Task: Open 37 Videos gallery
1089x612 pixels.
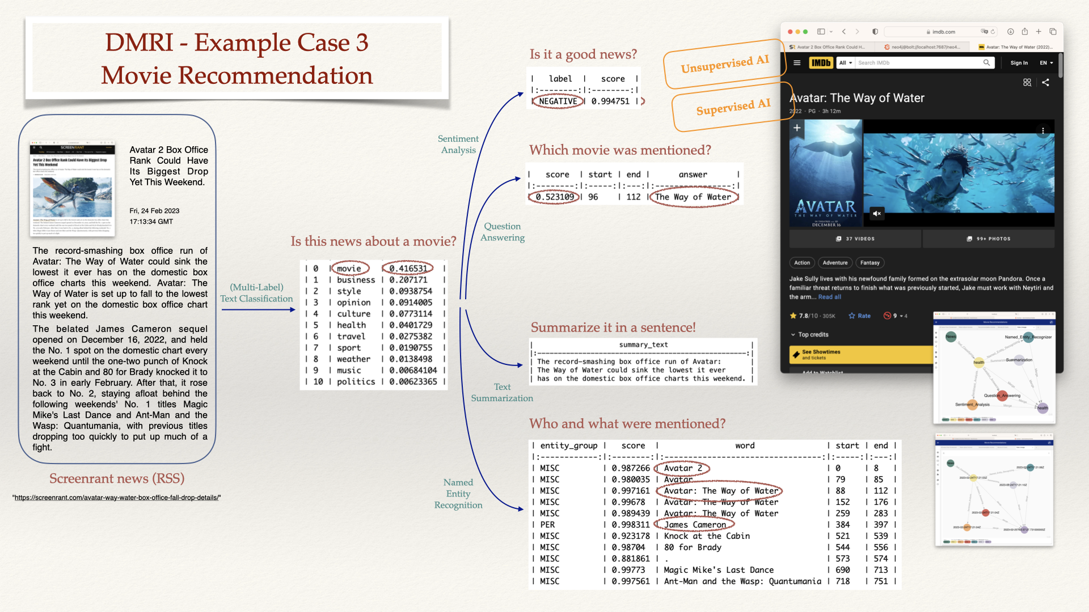Action: (x=855, y=239)
